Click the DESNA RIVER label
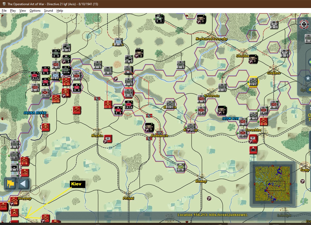Viewport: 311px width, 225px height. 35,113
